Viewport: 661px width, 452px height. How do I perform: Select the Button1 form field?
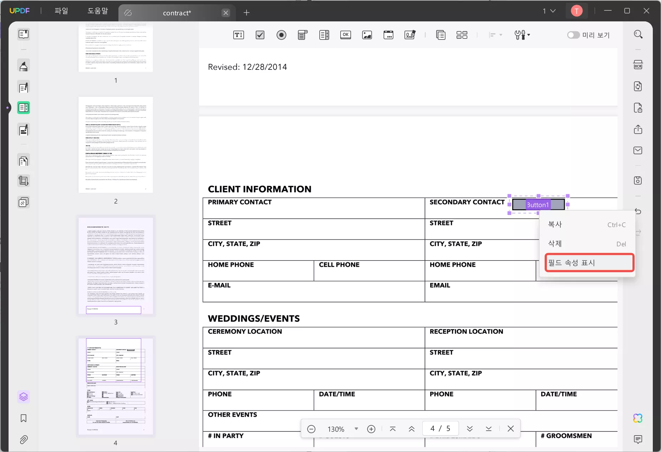(538, 205)
